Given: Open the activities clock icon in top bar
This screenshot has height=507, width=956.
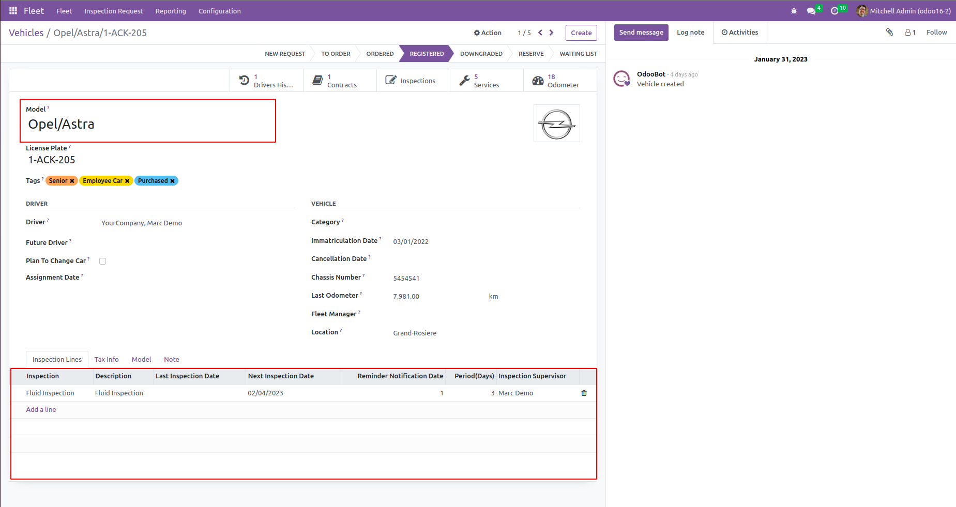Looking at the screenshot, I should 834,11.
